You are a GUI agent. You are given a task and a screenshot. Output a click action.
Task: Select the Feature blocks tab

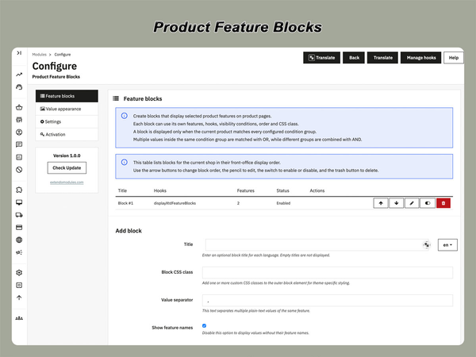67,96
